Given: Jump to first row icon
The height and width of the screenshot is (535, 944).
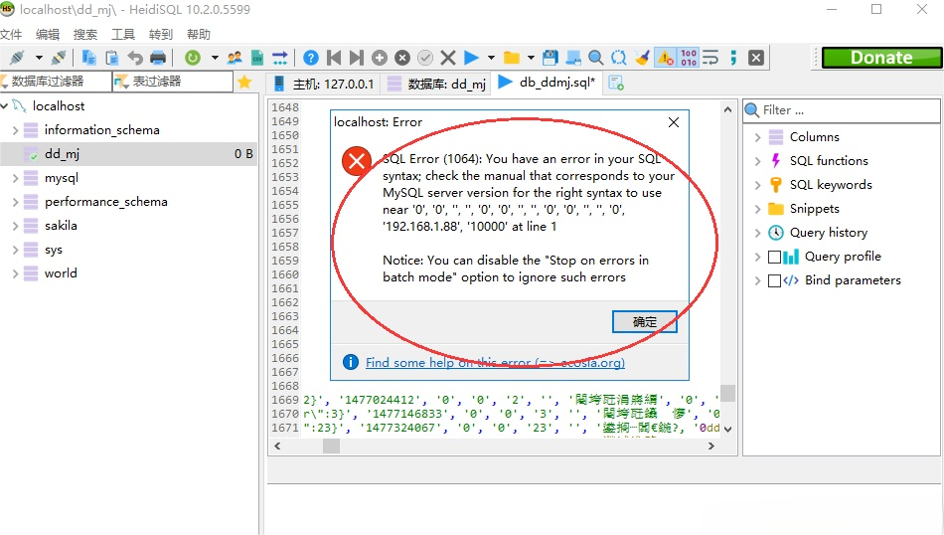Looking at the screenshot, I should [334, 58].
